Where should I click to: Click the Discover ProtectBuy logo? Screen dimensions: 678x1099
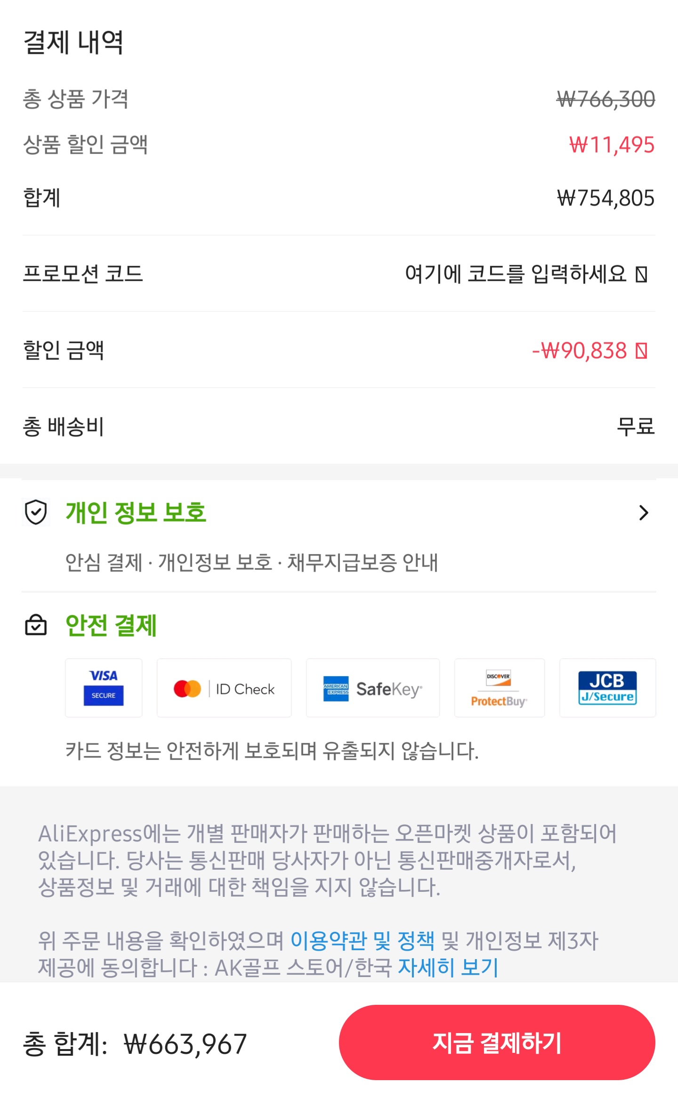click(x=500, y=688)
